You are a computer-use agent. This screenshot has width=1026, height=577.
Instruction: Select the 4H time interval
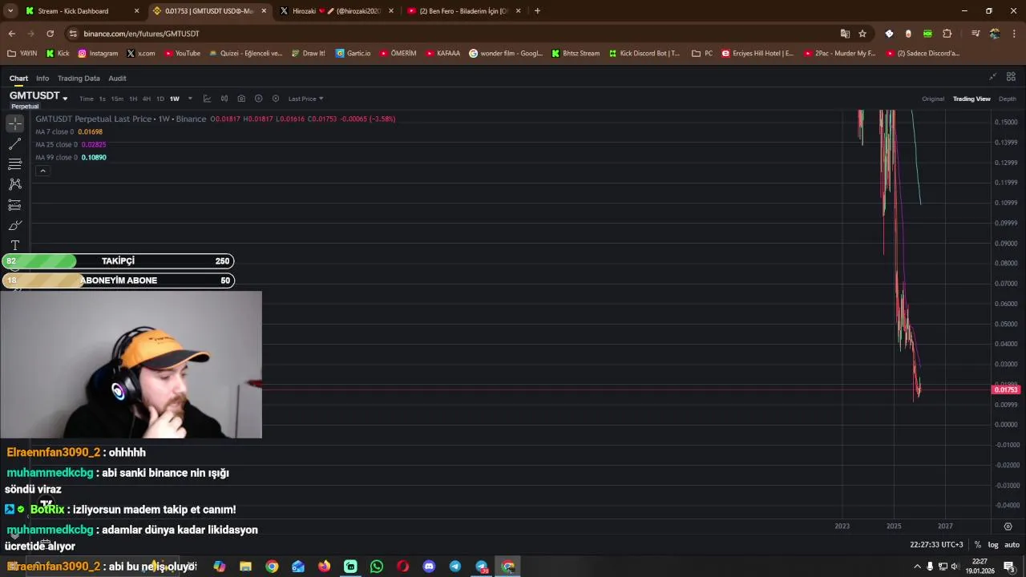[146, 99]
